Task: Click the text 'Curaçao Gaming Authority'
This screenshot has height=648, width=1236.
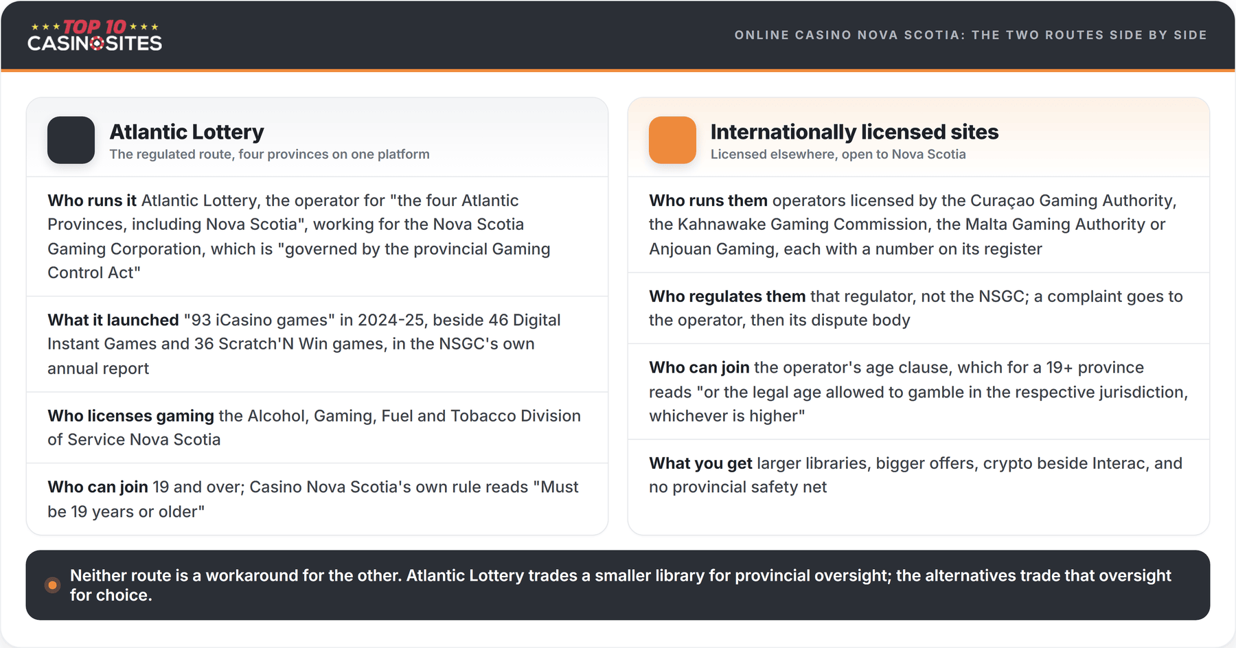Action: [1071, 200]
